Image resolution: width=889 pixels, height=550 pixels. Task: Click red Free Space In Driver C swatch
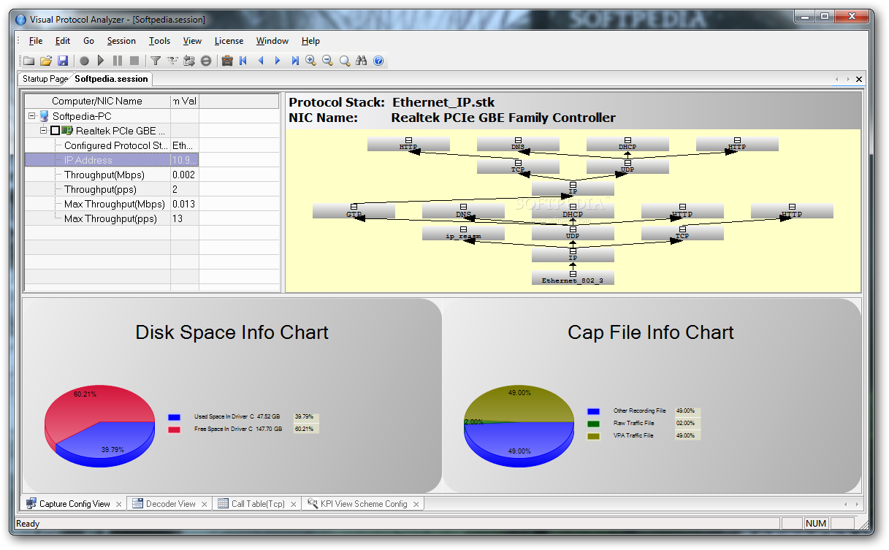coord(174,429)
